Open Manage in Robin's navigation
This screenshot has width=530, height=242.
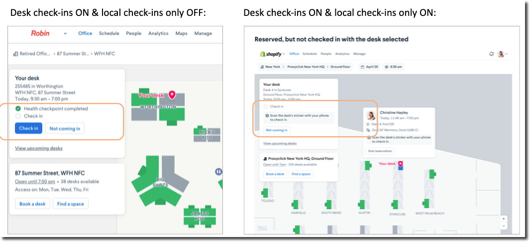203,33
